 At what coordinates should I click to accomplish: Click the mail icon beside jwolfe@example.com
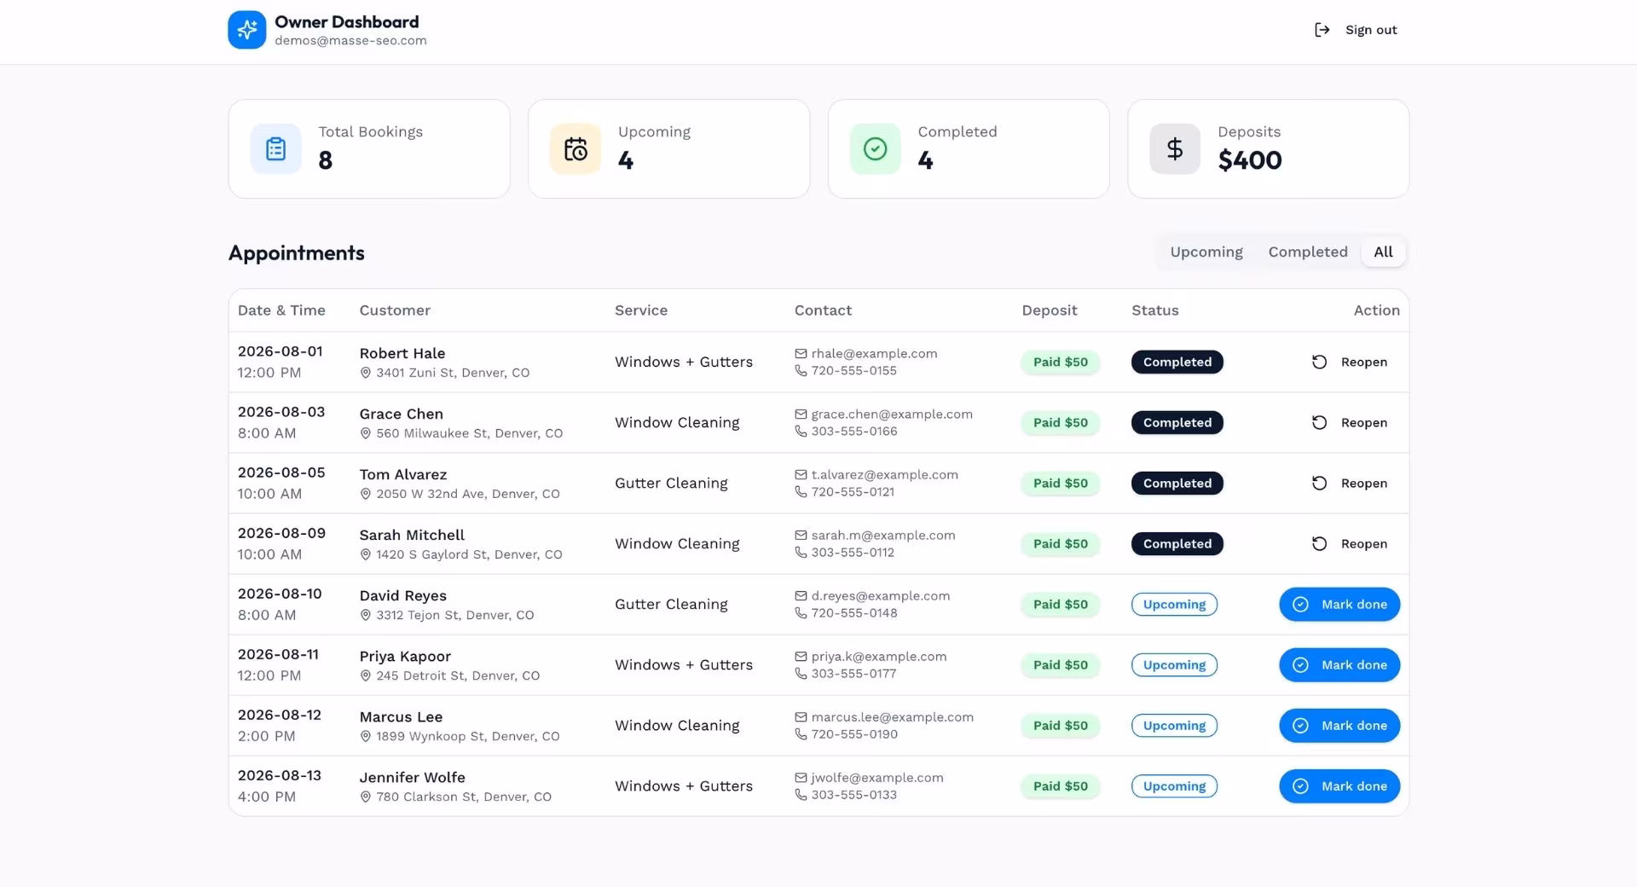[801, 777]
